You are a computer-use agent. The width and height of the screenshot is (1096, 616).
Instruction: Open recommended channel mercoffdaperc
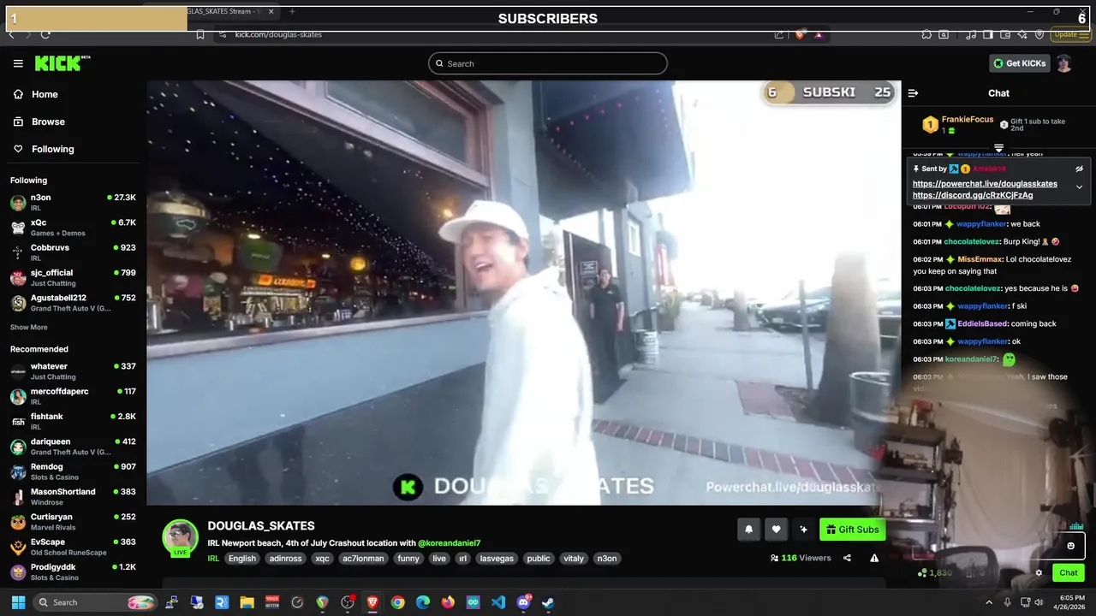point(73,396)
